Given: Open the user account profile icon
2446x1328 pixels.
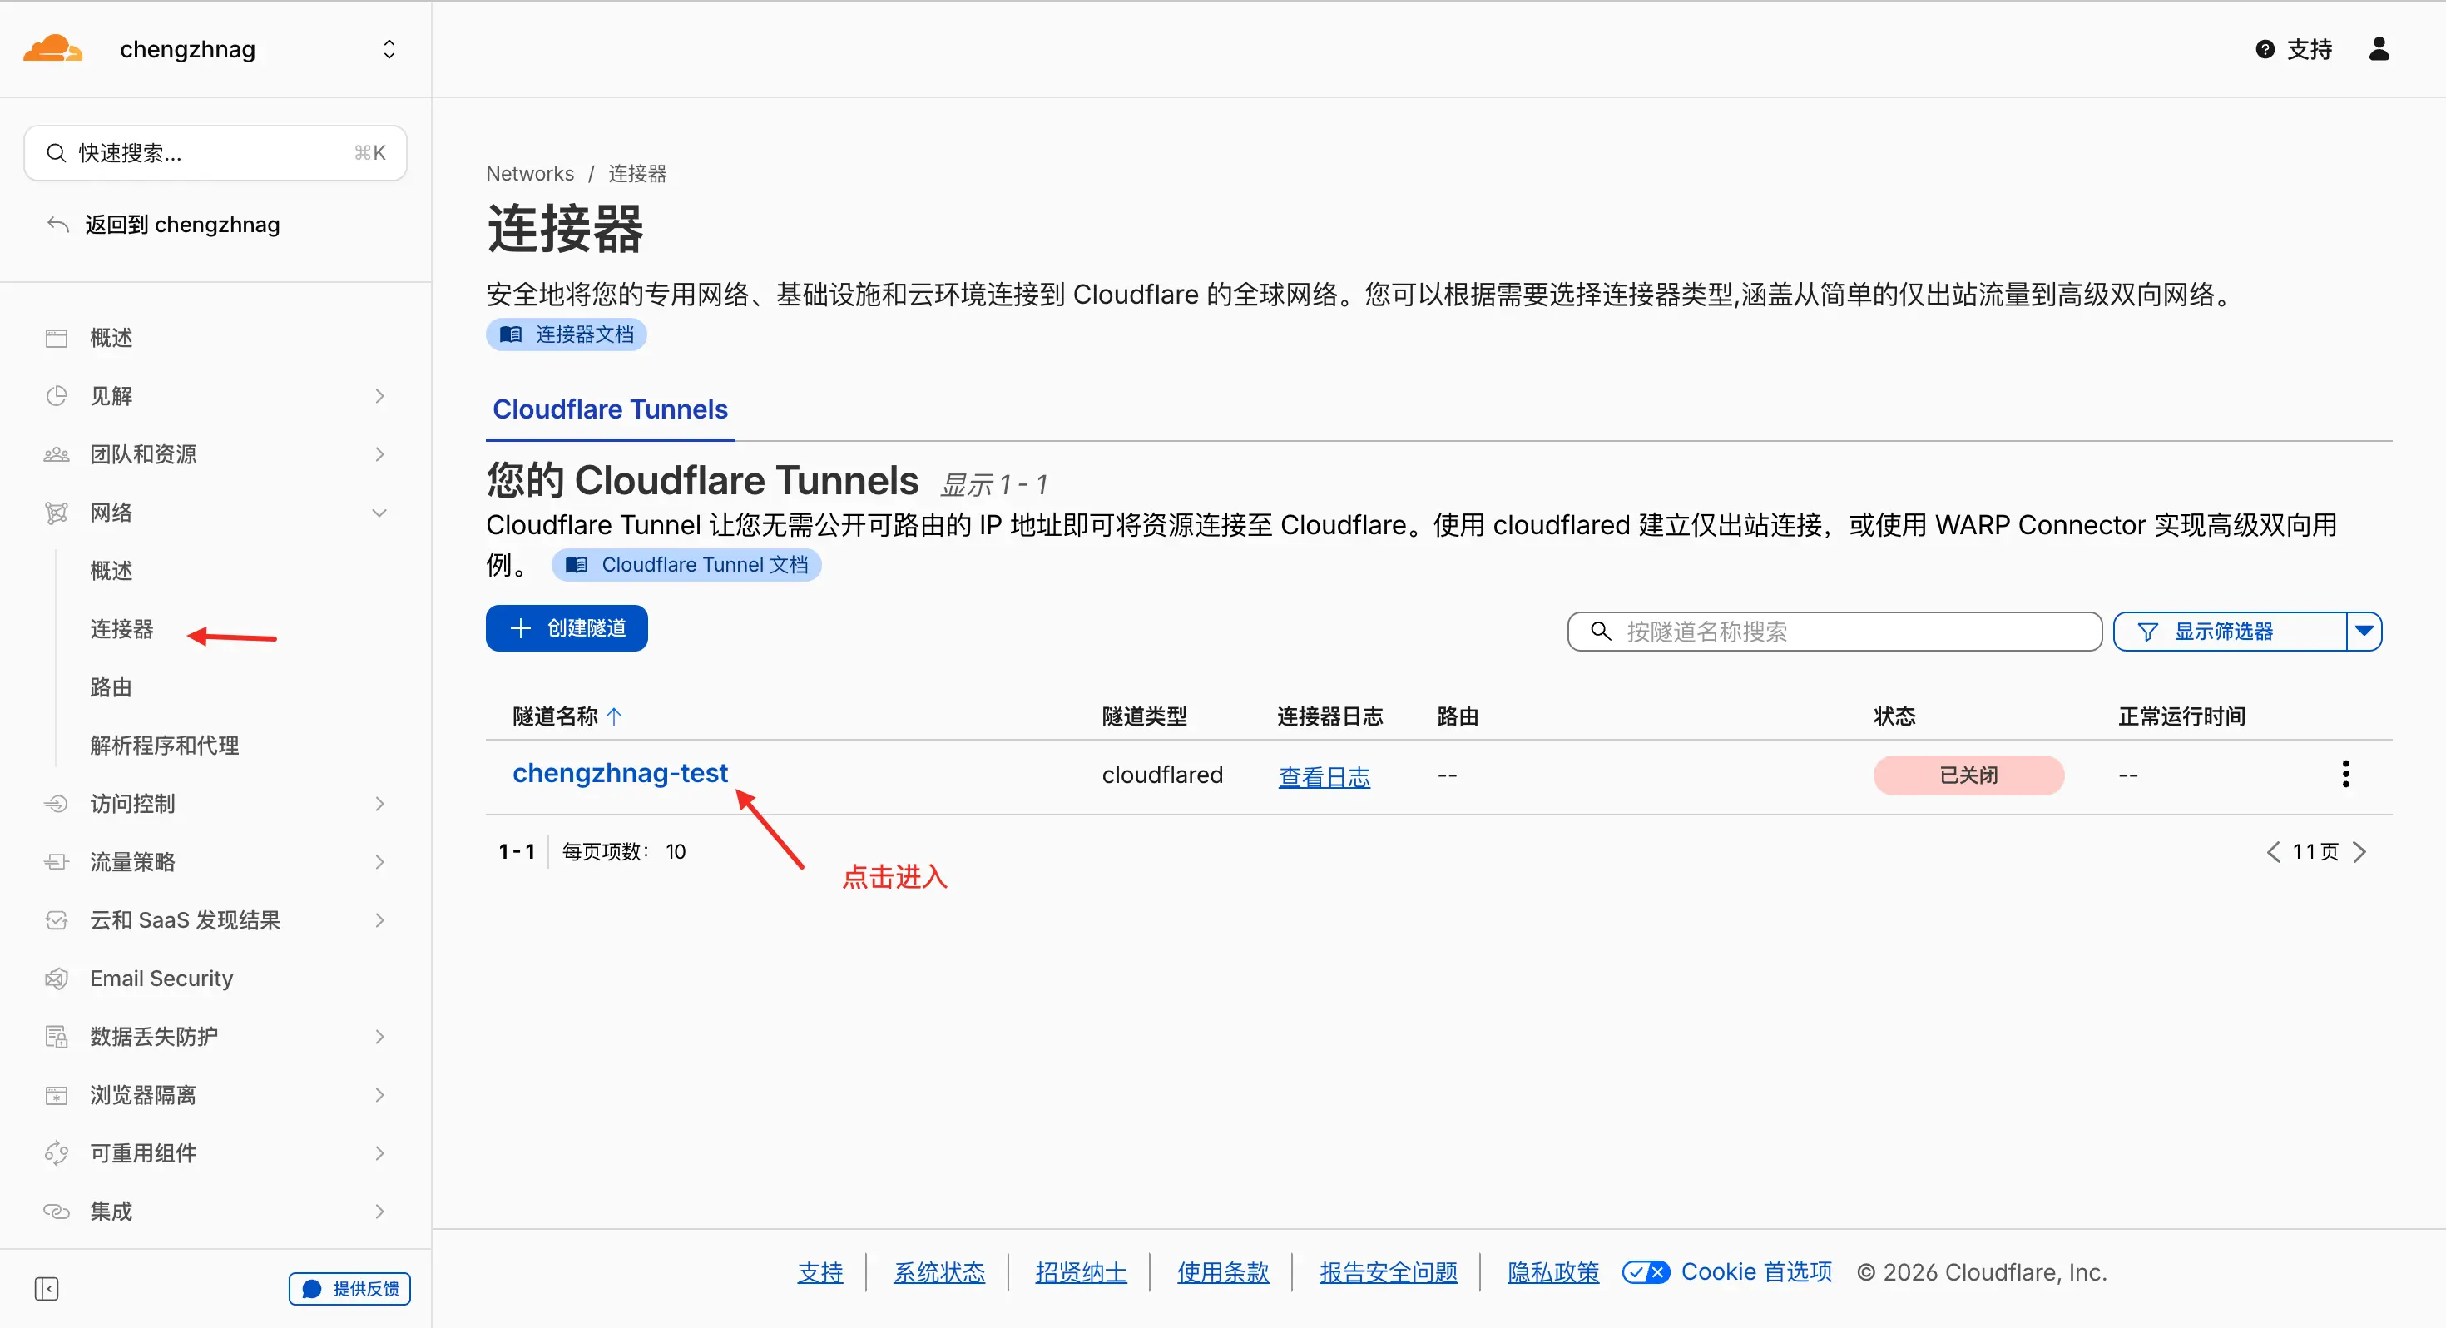Looking at the screenshot, I should (x=2379, y=48).
